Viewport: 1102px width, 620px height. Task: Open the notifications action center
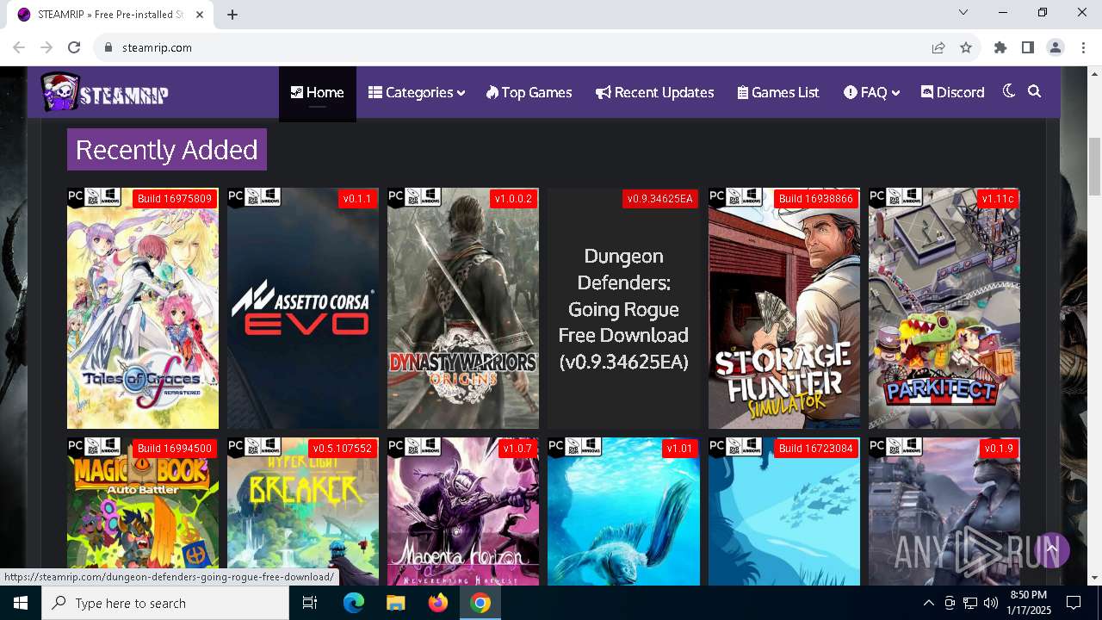point(1074,603)
